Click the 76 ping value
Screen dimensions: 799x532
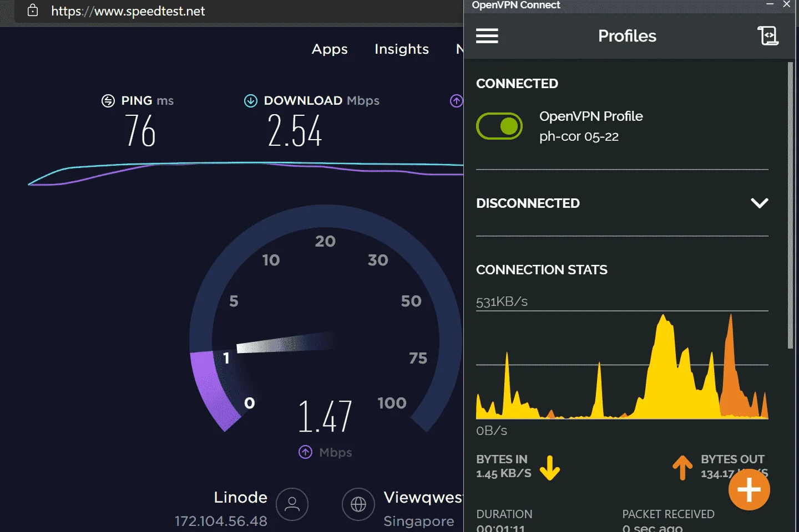pos(140,131)
